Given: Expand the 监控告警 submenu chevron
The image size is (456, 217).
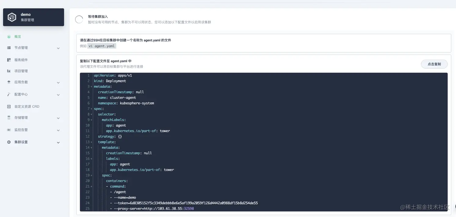Looking at the screenshot, I should [x=58, y=130].
